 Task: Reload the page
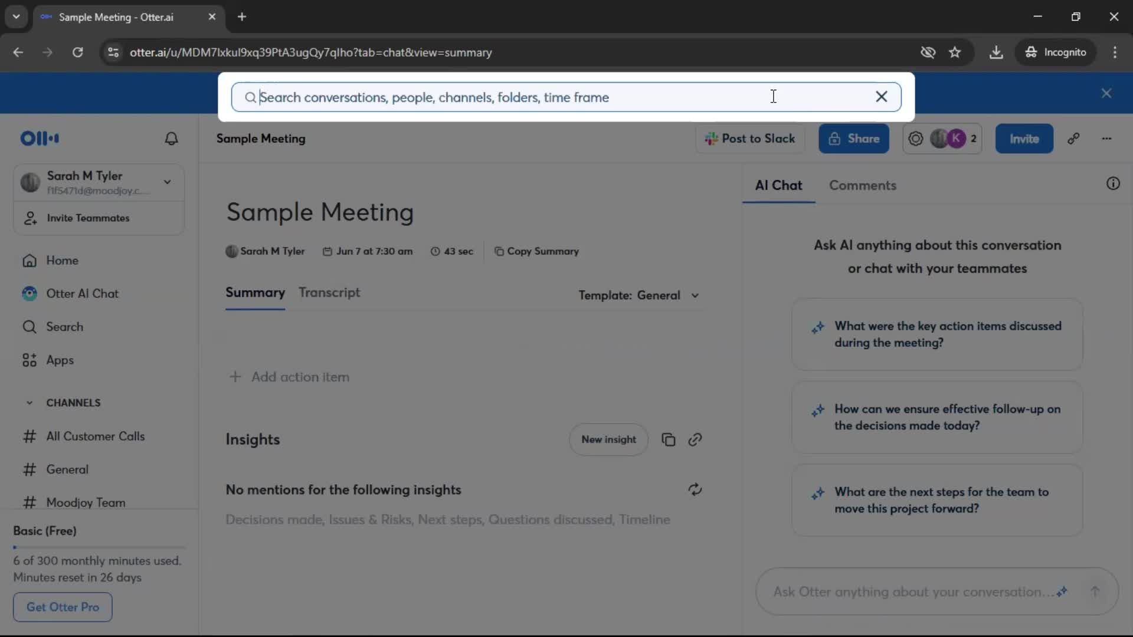[x=77, y=52]
